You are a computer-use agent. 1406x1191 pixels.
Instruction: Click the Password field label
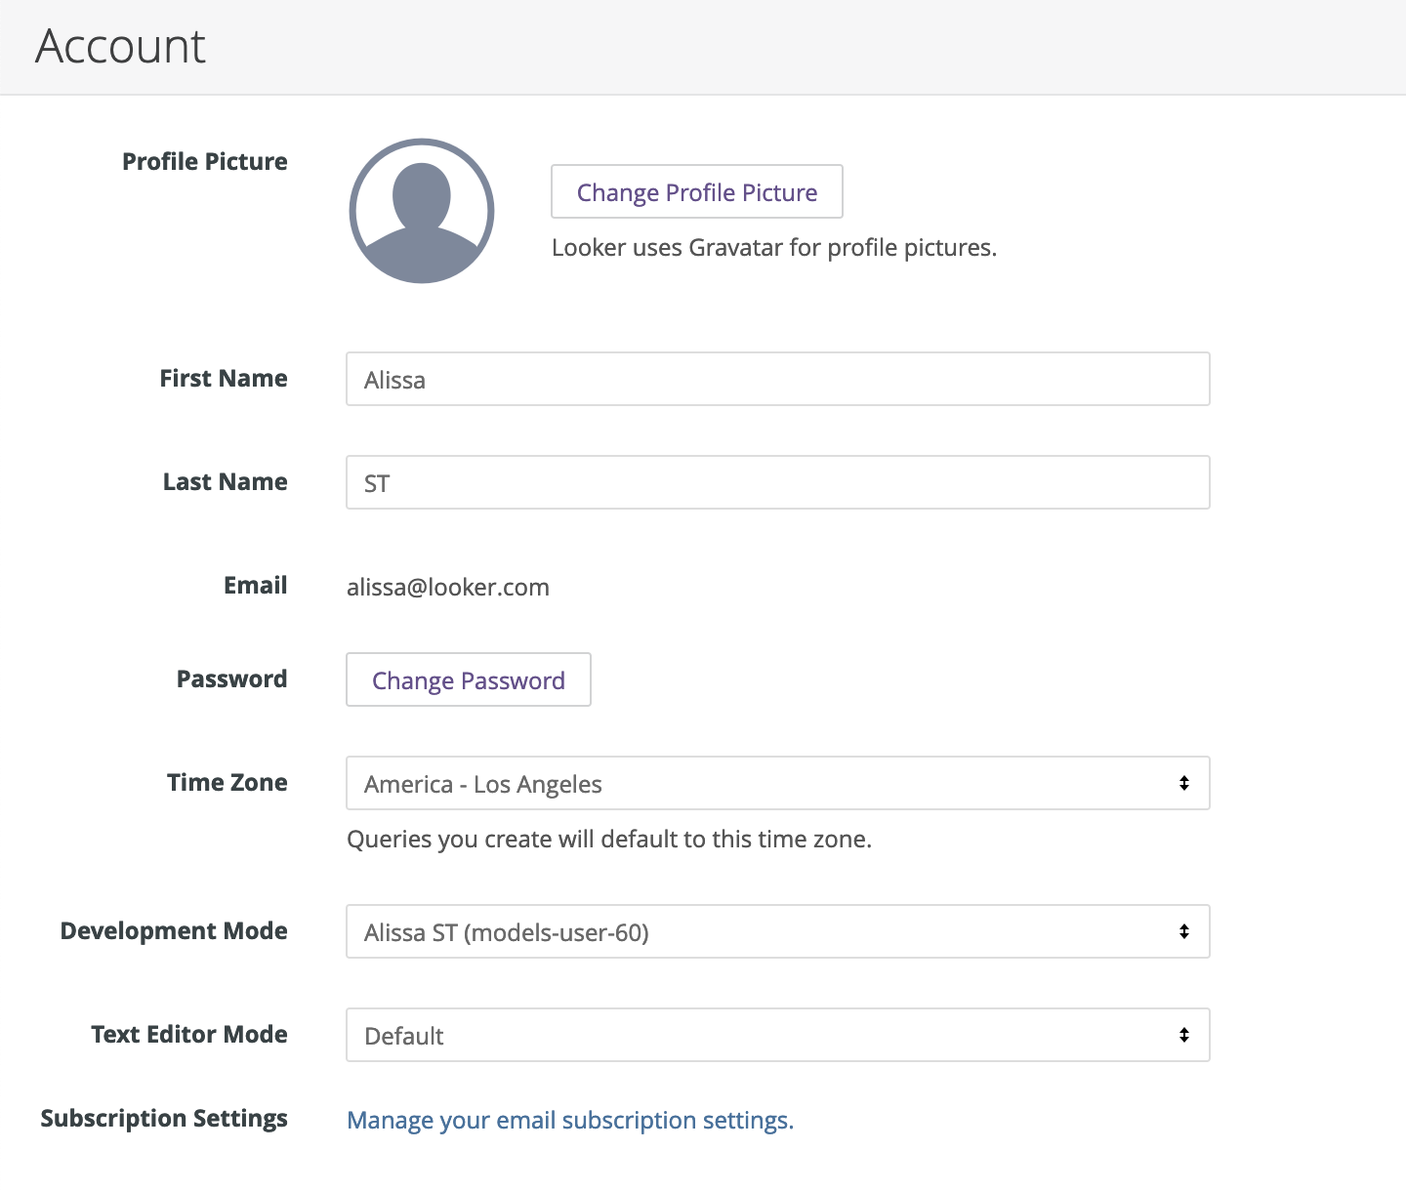[231, 678]
